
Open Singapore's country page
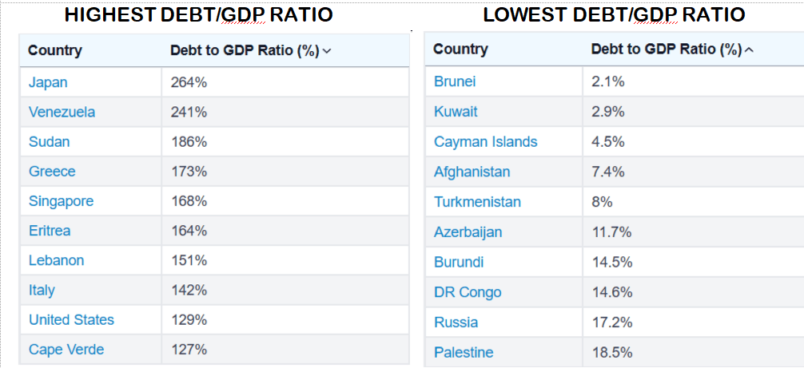click(x=61, y=201)
